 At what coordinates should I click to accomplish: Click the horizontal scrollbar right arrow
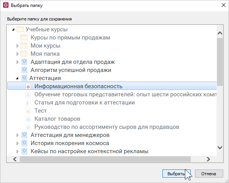coord(208,159)
